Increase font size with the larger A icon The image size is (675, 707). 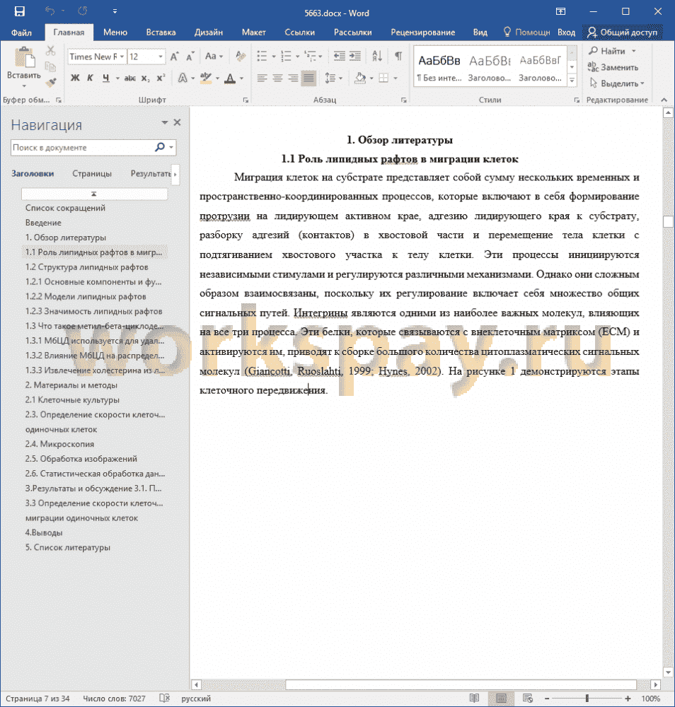tap(175, 57)
